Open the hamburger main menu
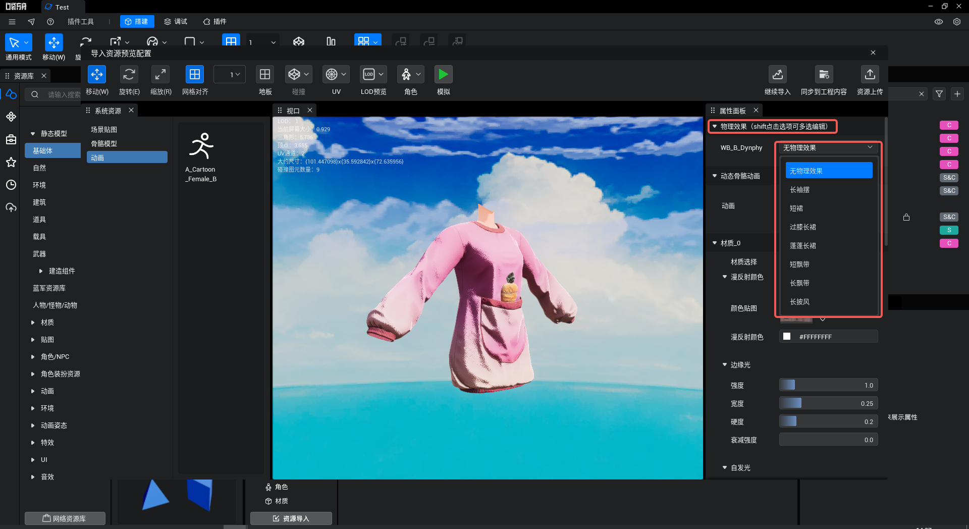The image size is (969, 529). (x=12, y=22)
